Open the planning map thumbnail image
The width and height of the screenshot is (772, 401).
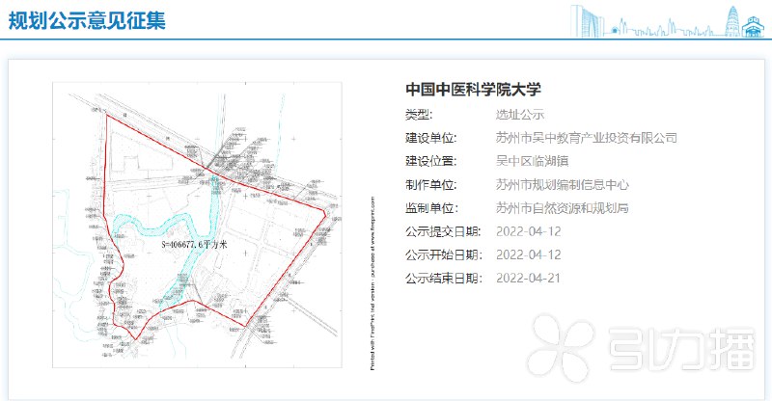197,225
